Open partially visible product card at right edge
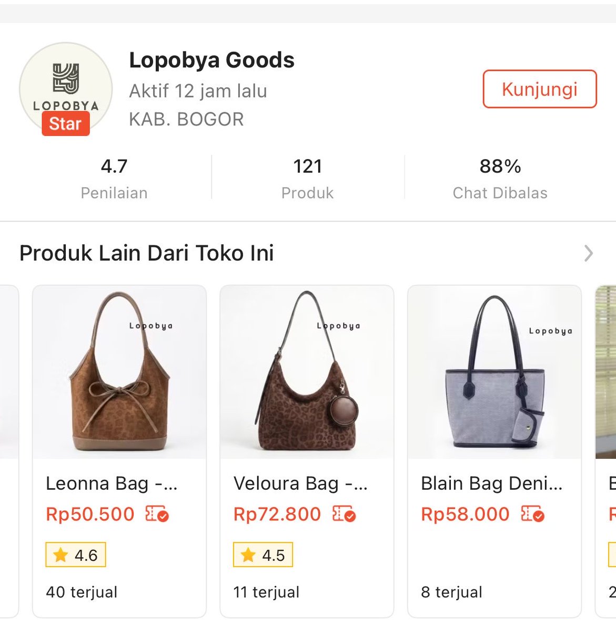The height and width of the screenshot is (632, 616). pos(605,451)
